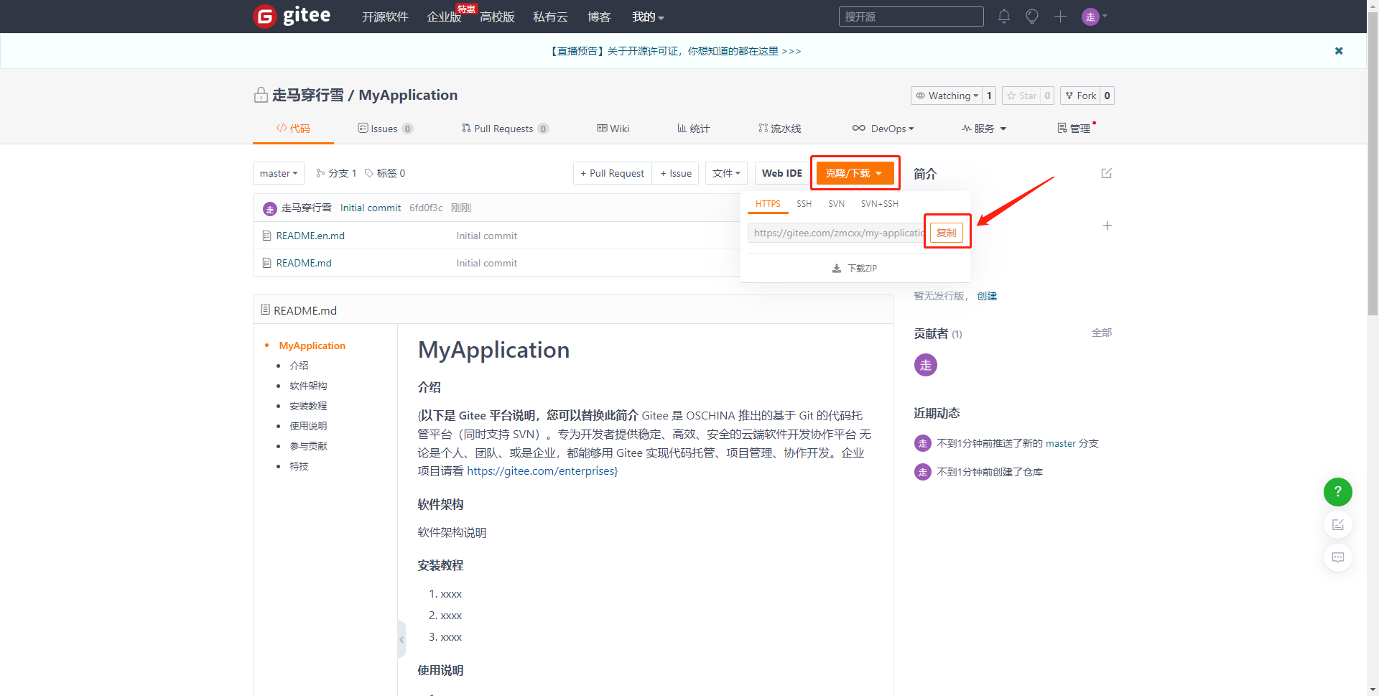Open 企业版 in top navigation

[444, 17]
